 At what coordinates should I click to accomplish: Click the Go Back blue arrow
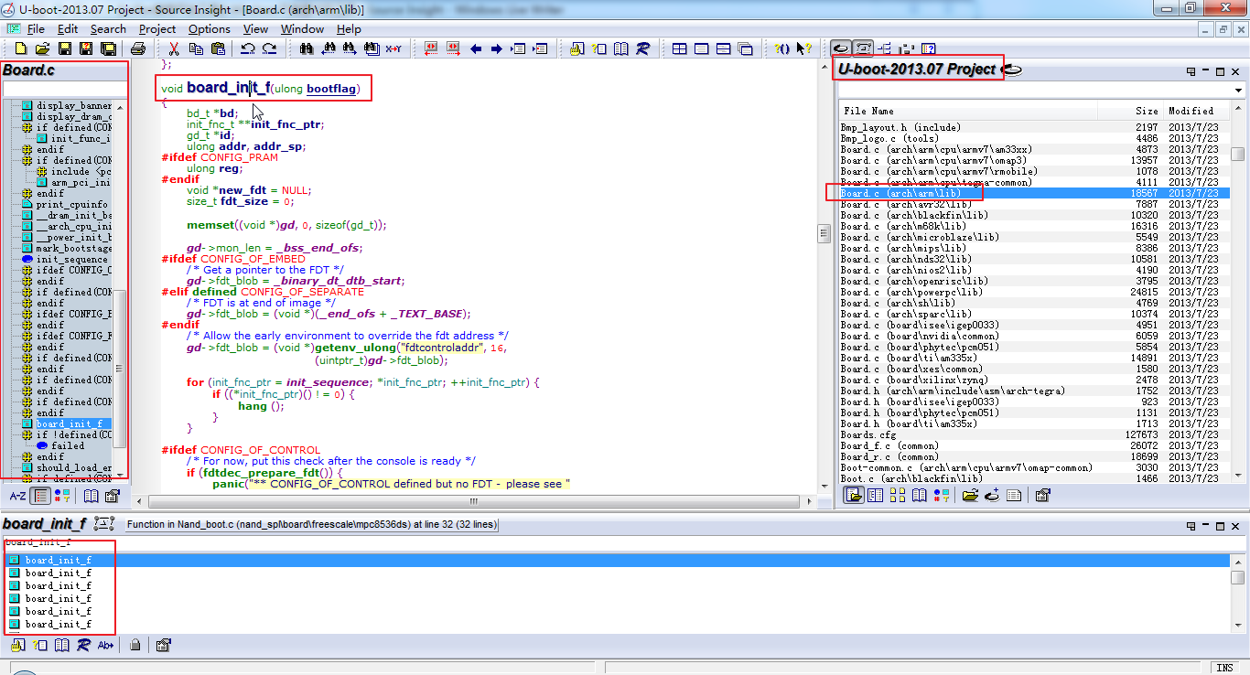click(x=476, y=48)
